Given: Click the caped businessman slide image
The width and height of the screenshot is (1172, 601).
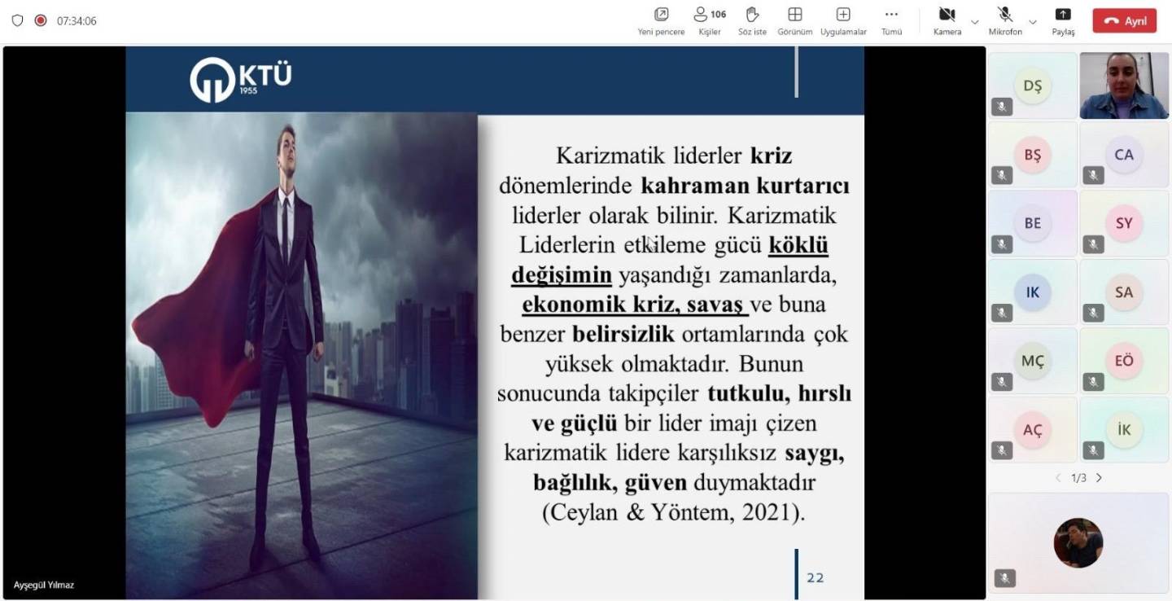Looking at the screenshot, I should click(x=301, y=355).
